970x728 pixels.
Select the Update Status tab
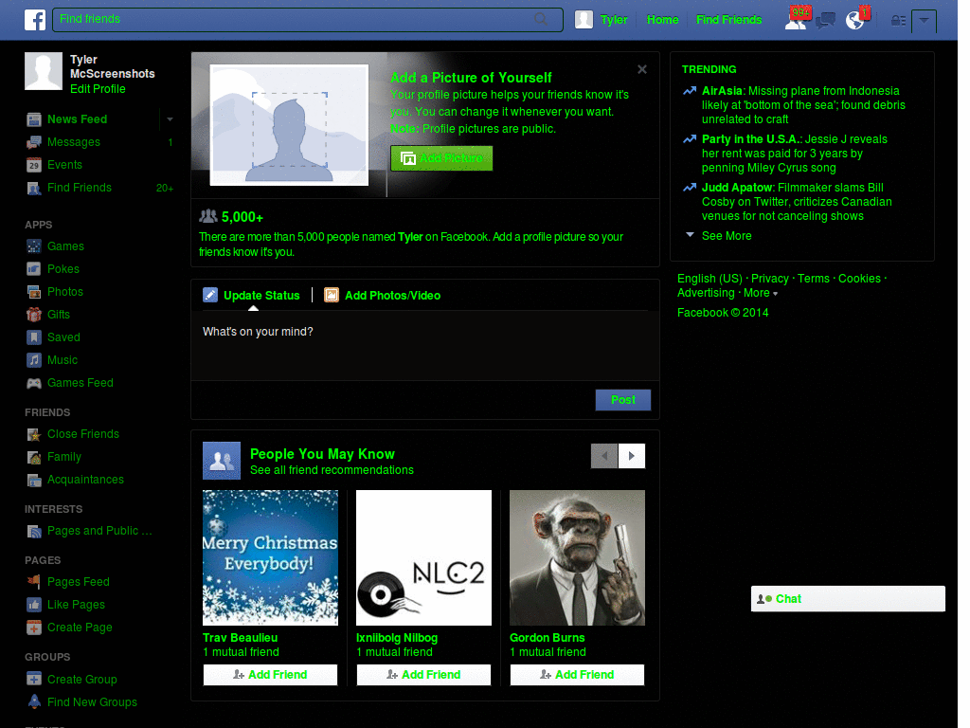(252, 296)
